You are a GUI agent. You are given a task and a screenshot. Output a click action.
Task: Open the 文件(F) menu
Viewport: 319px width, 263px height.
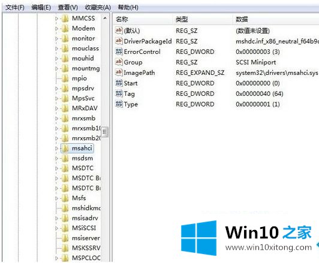pyautogui.click(x=14, y=8)
